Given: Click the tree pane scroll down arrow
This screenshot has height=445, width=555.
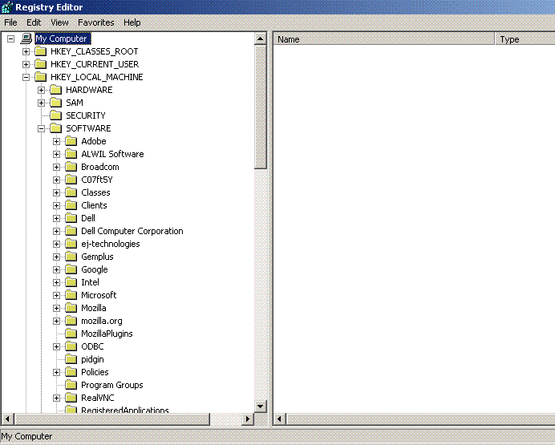Looking at the screenshot, I should [x=261, y=407].
